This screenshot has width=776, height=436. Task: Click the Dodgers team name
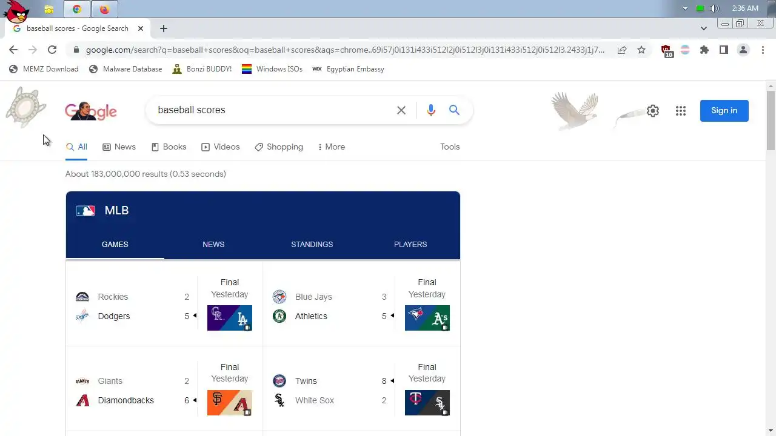pyautogui.click(x=114, y=316)
